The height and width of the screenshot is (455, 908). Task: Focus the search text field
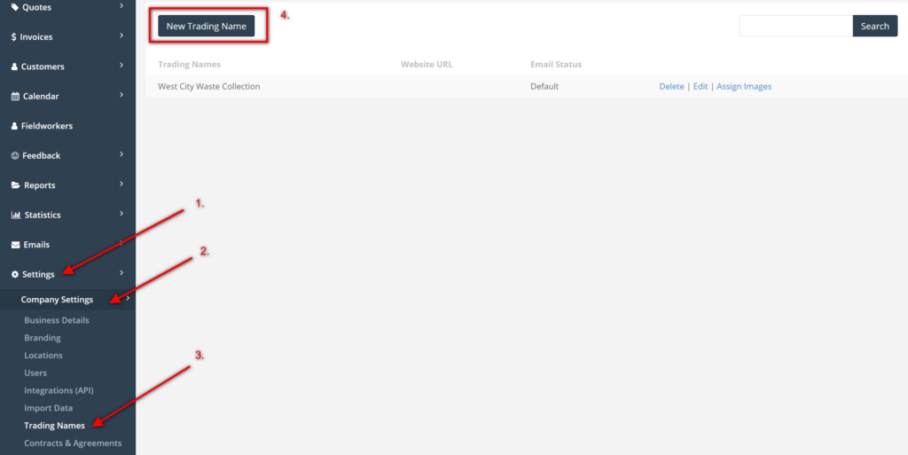tap(796, 26)
